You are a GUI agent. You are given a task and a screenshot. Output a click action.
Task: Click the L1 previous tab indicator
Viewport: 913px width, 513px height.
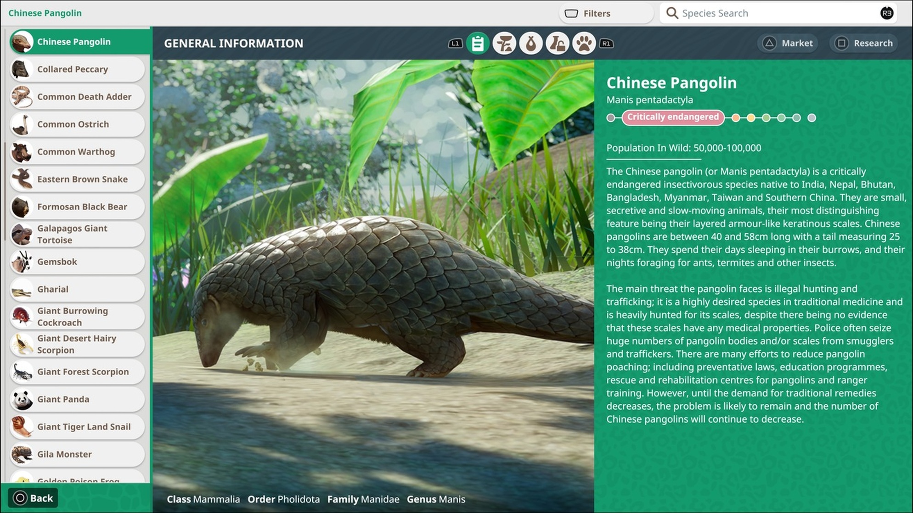pyautogui.click(x=455, y=44)
